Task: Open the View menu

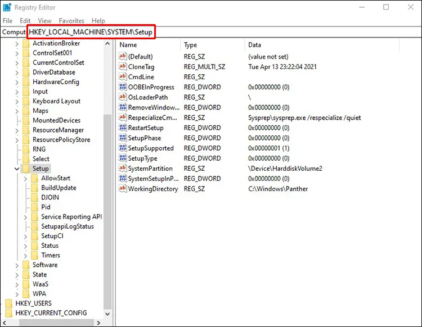Action: 44,21
